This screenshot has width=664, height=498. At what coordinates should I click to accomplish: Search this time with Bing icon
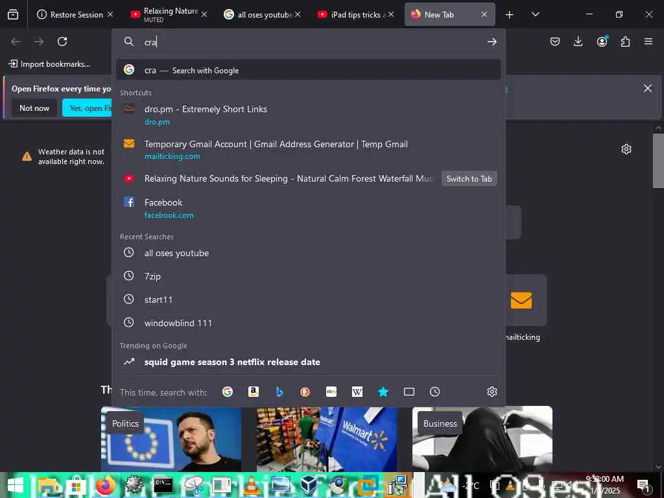pos(279,392)
